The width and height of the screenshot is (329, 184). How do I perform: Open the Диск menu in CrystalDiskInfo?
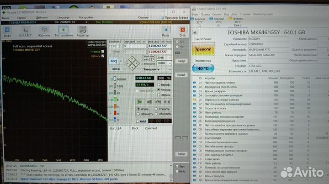coord(234,14)
